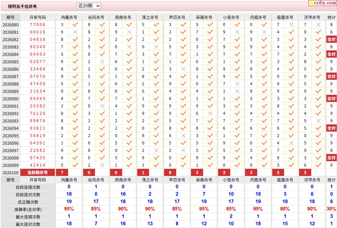Click the 排列五千位杀号 page title
The image size is (337, 228).
click(22, 6)
